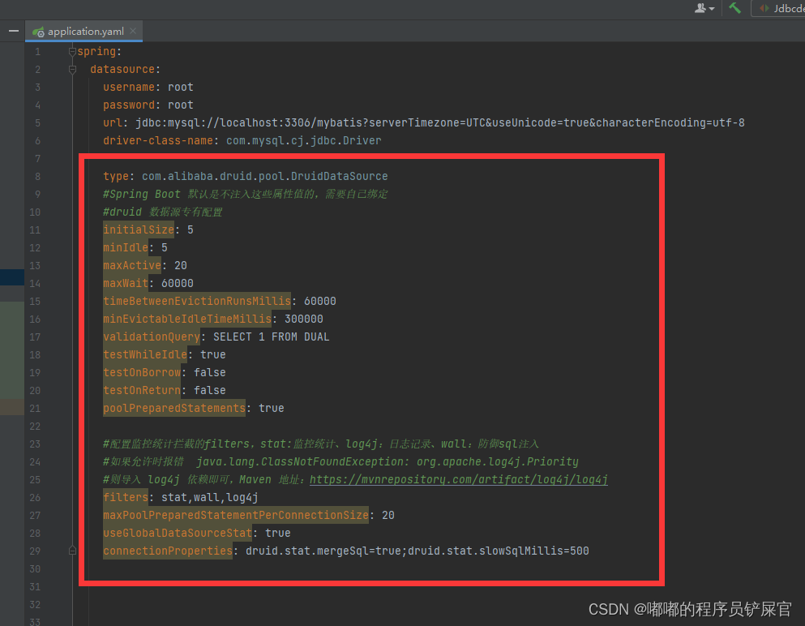This screenshot has height=626, width=805.
Task: Click the 'username' key
Action: tap(129, 88)
